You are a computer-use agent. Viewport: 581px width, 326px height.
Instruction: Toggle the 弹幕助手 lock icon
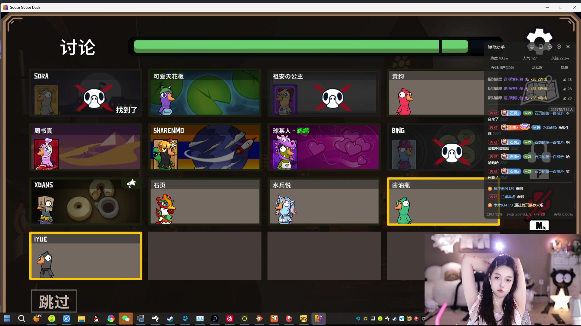[x=550, y=47]
